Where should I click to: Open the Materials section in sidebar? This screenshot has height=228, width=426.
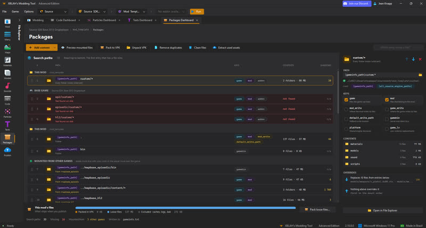(x=7, y=62)
